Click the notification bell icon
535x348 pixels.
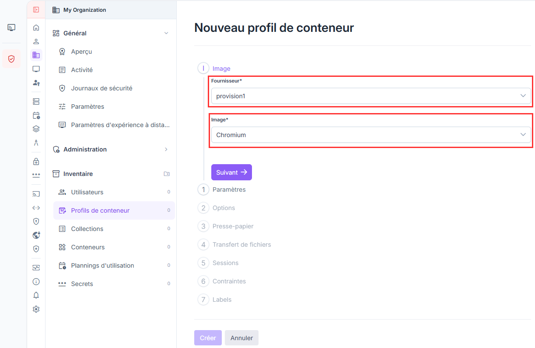coord(36,296)
